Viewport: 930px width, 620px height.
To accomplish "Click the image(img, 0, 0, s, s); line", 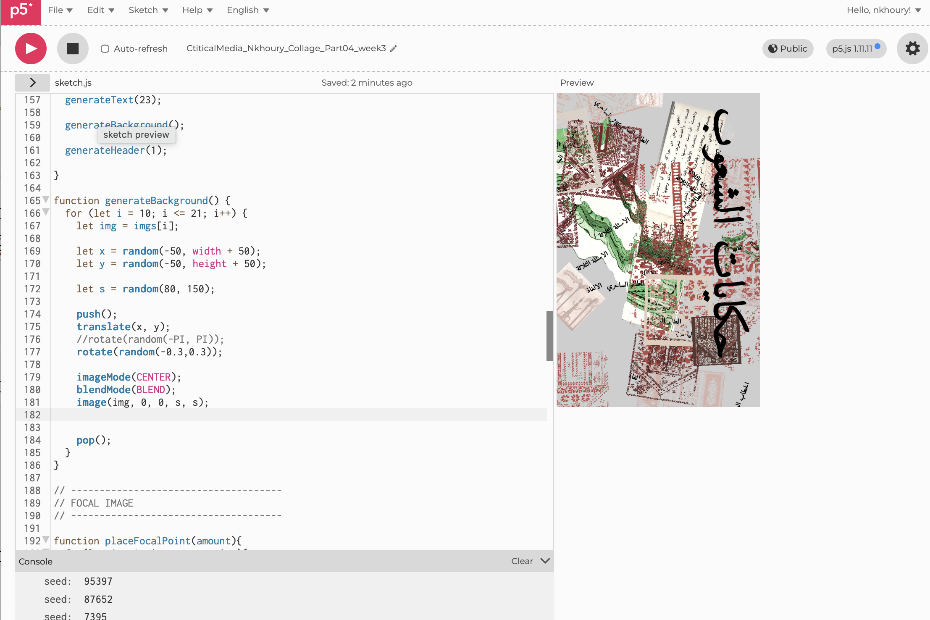I will (142, 402).
